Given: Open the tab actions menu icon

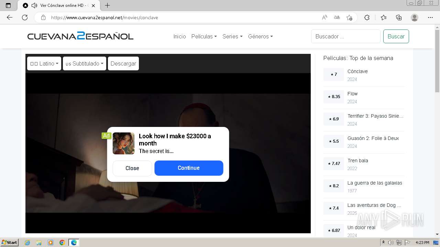Looking at the screenshot, I should click(x=8, y=5).
